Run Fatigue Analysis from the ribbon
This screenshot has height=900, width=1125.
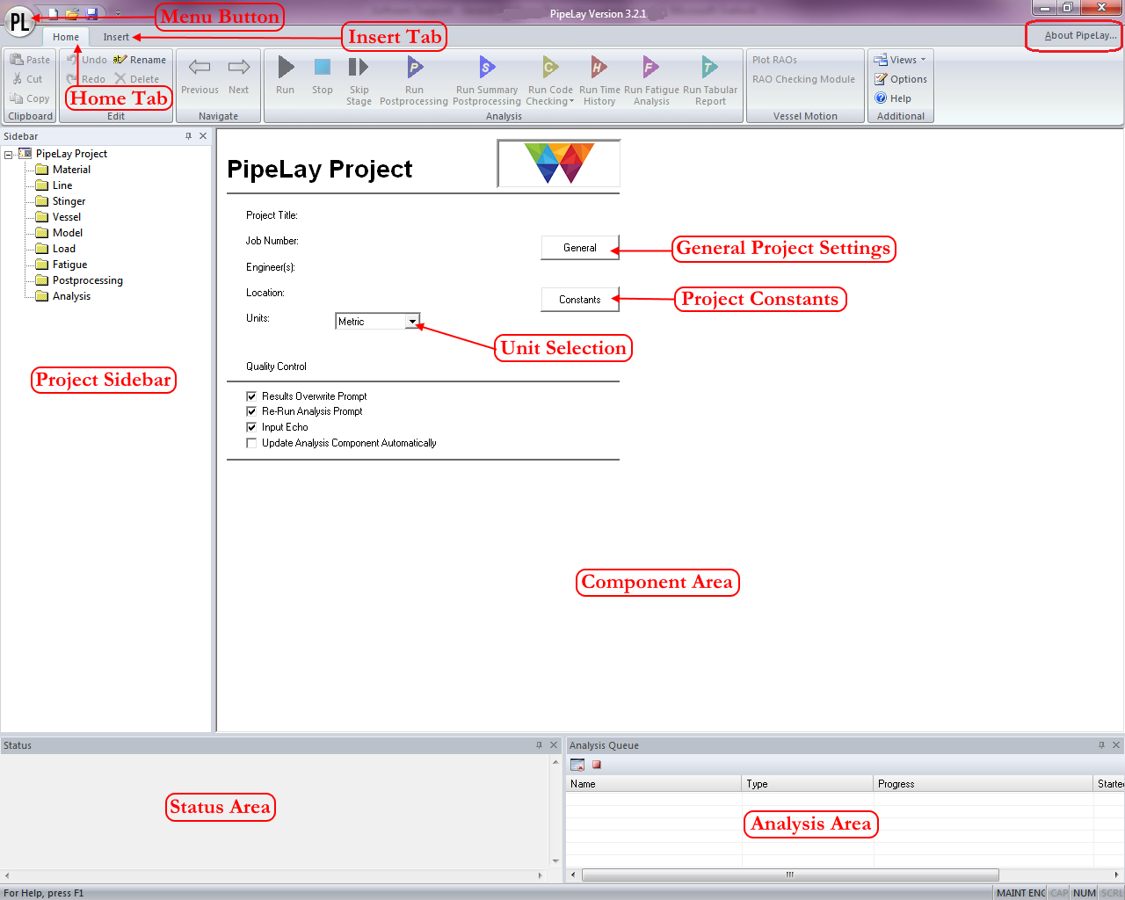click(651, 69)
